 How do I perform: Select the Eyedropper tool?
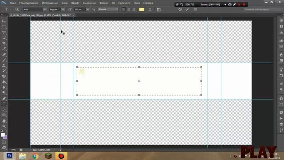point(4,49)
